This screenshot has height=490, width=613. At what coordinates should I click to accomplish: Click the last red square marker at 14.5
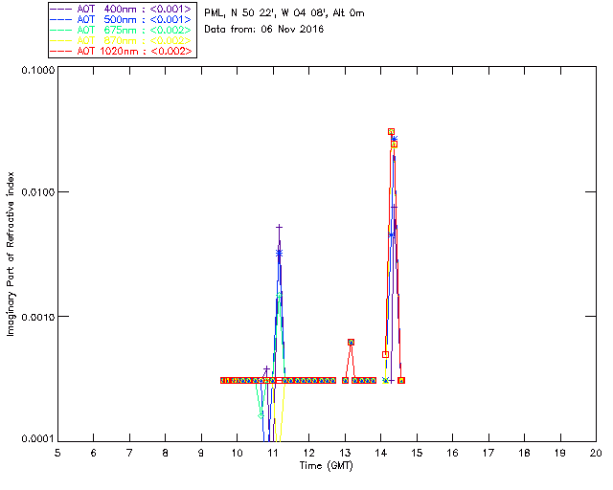tap(401, 380)
